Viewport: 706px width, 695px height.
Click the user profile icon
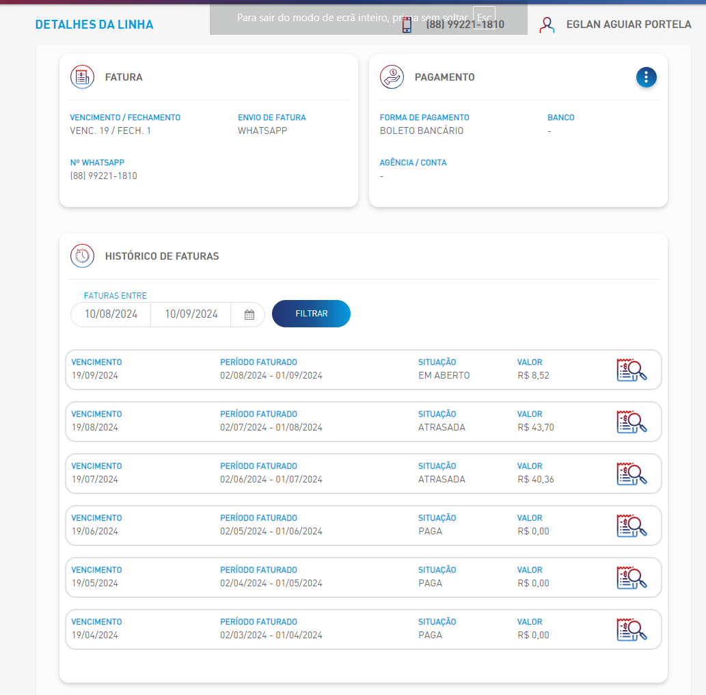(547, 25)
